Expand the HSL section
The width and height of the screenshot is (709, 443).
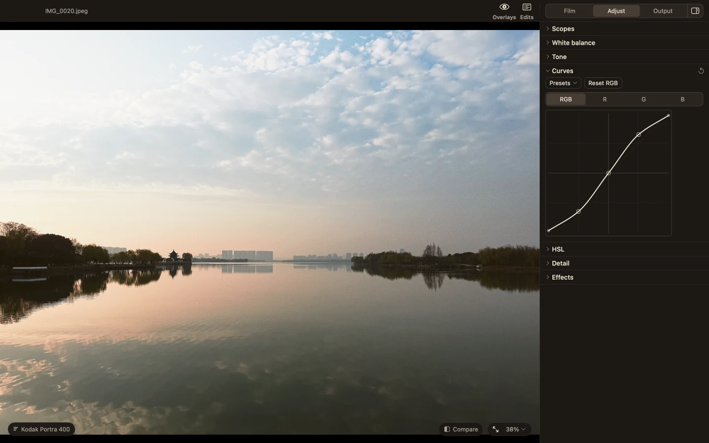pos(624,250)
